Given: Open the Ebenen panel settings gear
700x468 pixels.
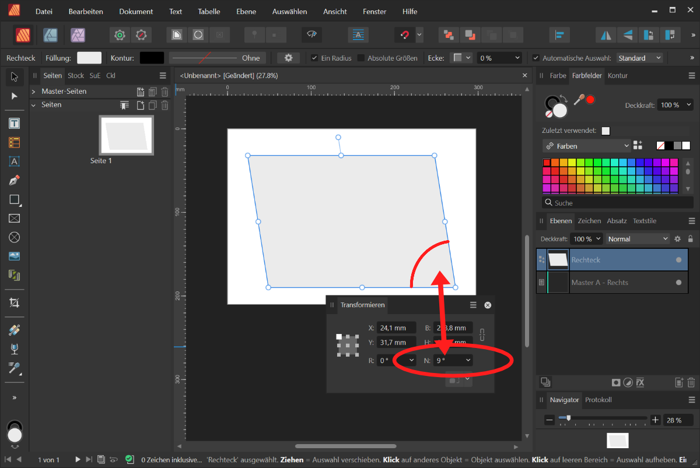Looking at the screenshot, I should click(676, 238).
